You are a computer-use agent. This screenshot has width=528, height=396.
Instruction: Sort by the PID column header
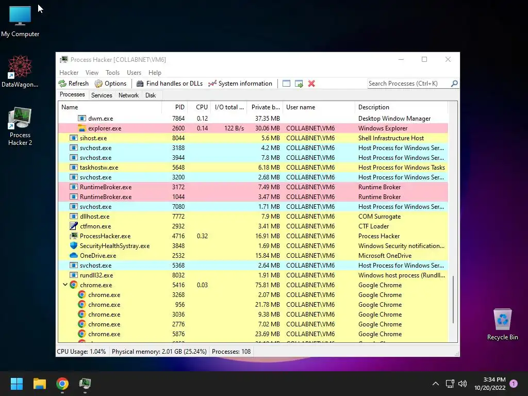175,107
